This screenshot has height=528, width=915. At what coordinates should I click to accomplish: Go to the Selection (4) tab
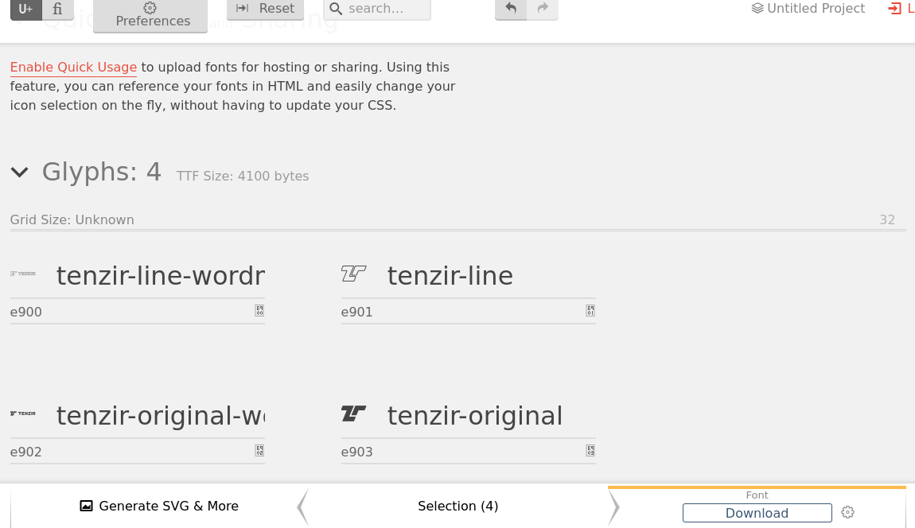click(x=458, y=506)
